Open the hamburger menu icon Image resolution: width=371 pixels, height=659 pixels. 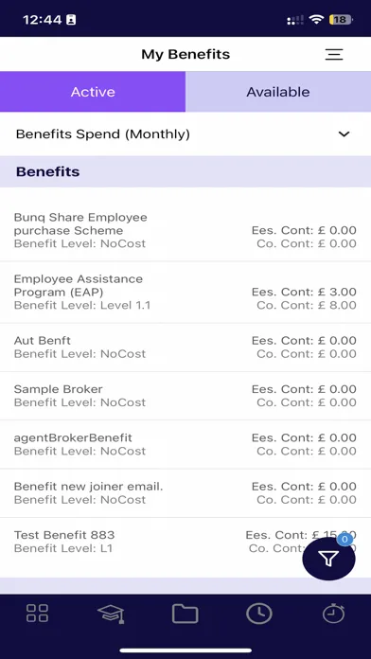[334, 54]
